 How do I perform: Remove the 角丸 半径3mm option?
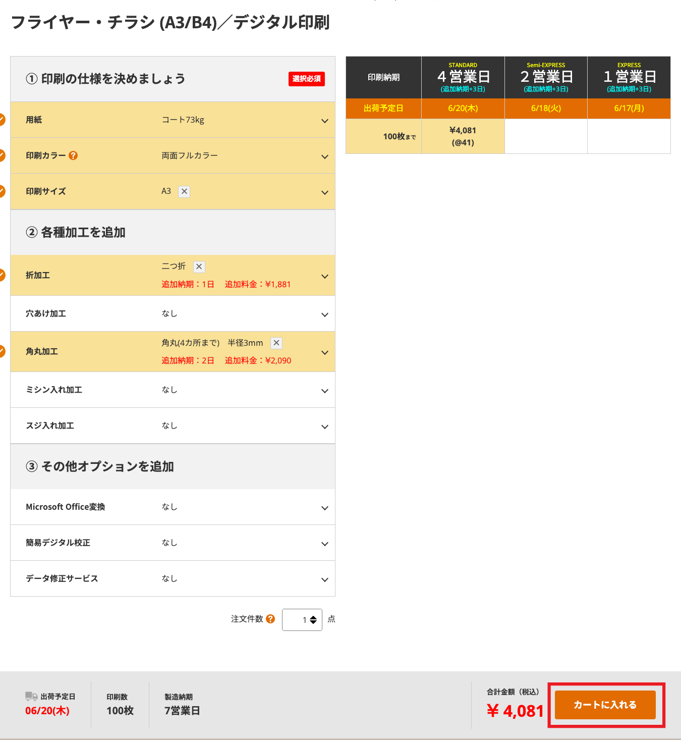(276, 343)
